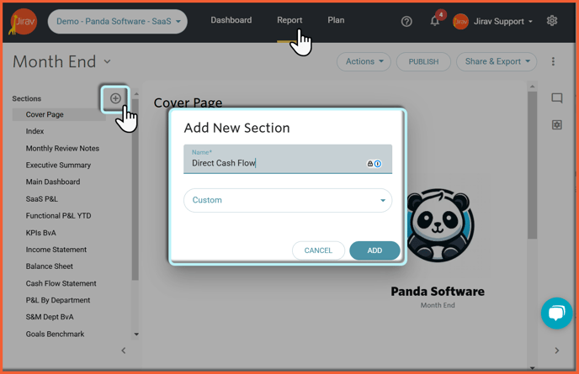The width and height of the screenshot is (579, 374).
Task: Open the comments panel icon
Action: click(557, 98)
